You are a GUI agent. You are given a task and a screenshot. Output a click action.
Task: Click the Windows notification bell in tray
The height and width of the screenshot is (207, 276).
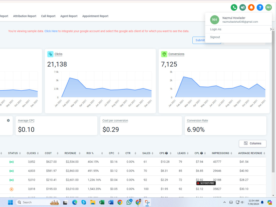[x=262, y=202]
